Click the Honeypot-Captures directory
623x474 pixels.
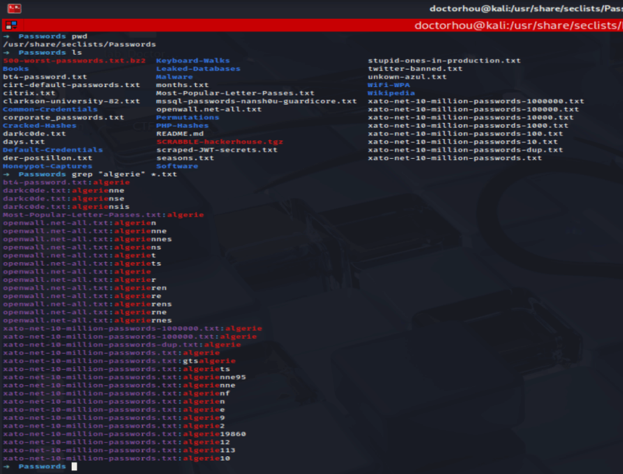pyautogui.click(x=47, y=166)
